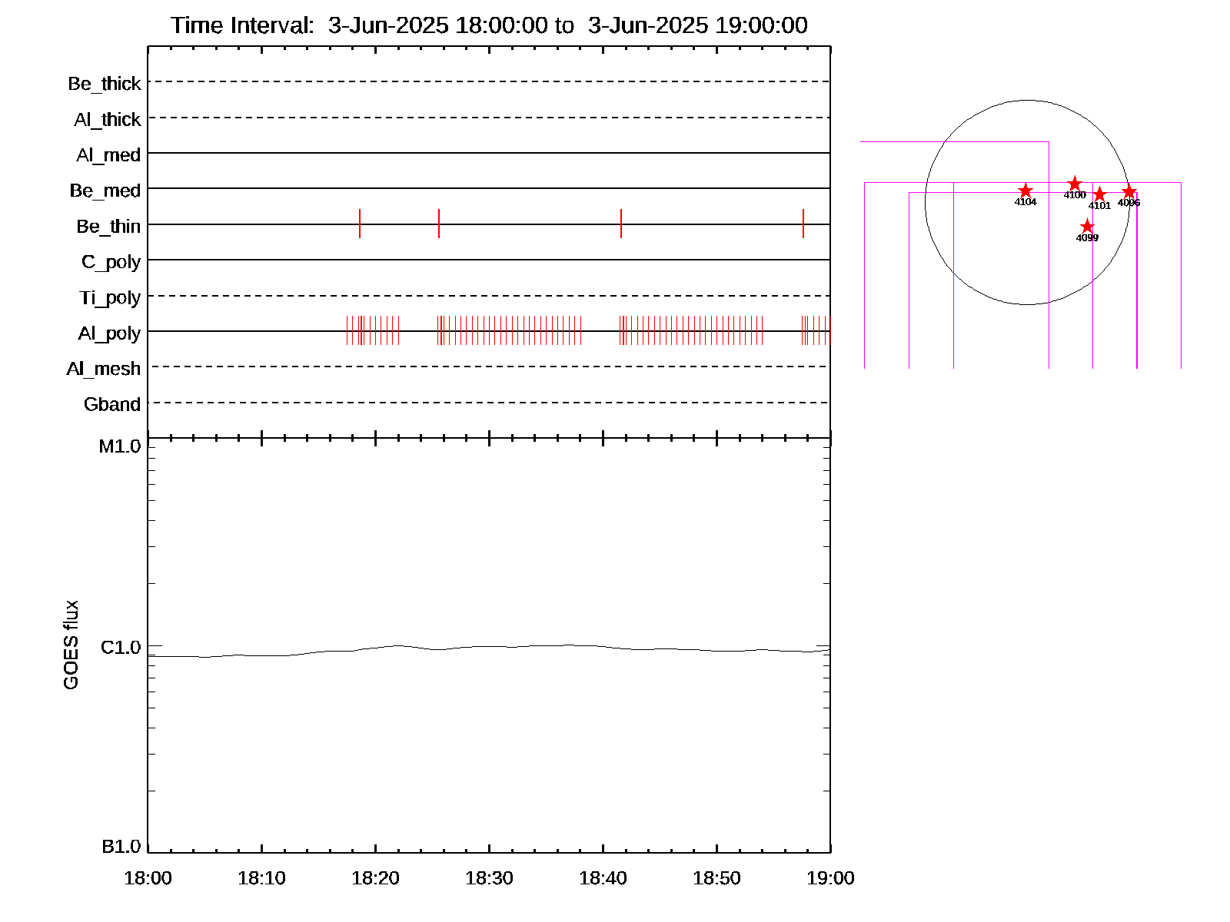Click the red star for region 4104
The height and width of the screenshot is (922, 1230).
[x=1025, y=191]
